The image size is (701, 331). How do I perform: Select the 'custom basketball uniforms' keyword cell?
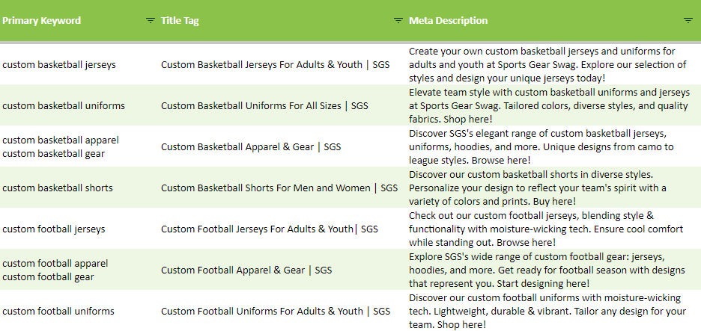coord(79,105)
